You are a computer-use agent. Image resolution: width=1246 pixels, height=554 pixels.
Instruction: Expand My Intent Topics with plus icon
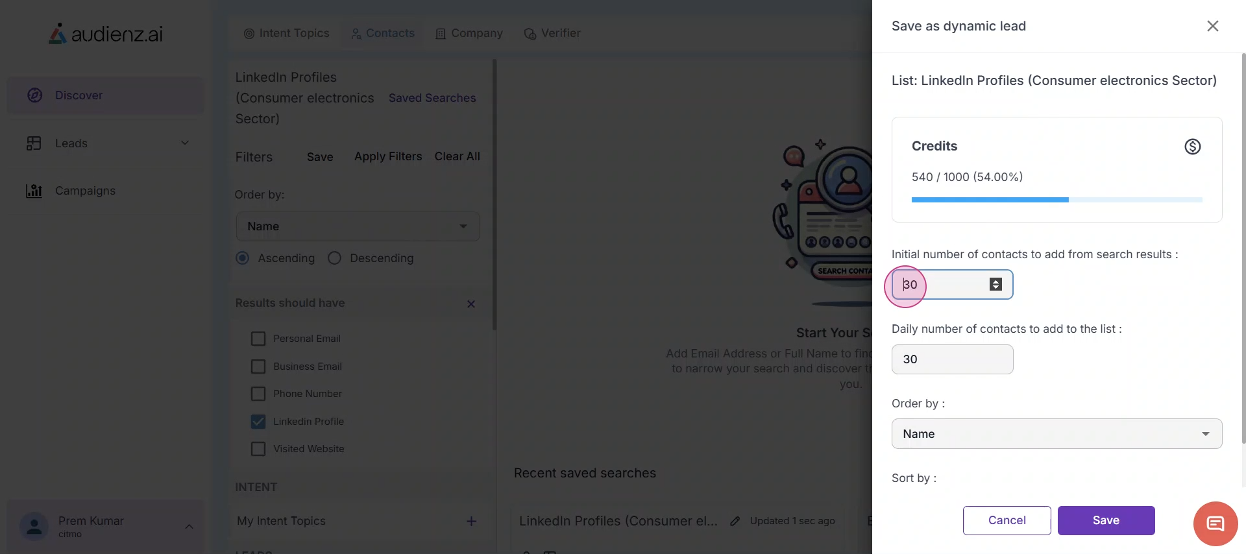472,521
